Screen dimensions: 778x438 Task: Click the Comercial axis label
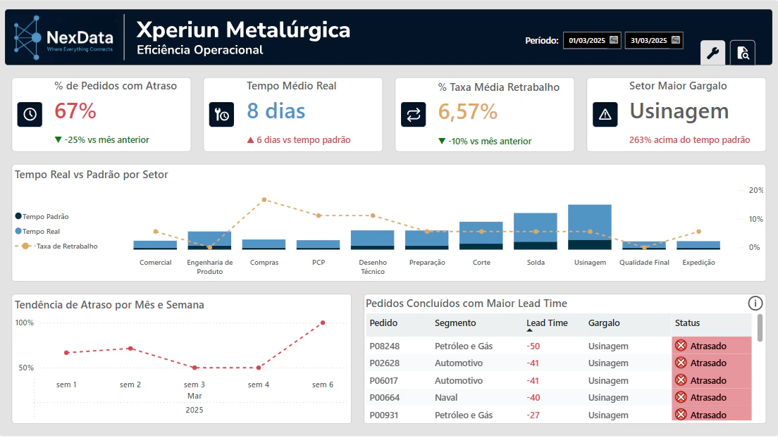(155, 263)
